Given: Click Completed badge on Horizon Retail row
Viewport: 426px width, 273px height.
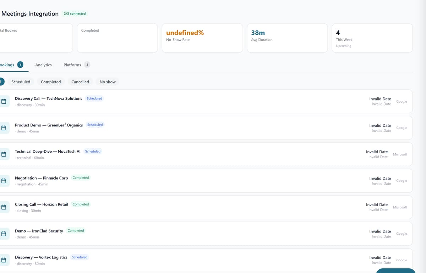Looking at the screenshot, I should tap(81, 204).
